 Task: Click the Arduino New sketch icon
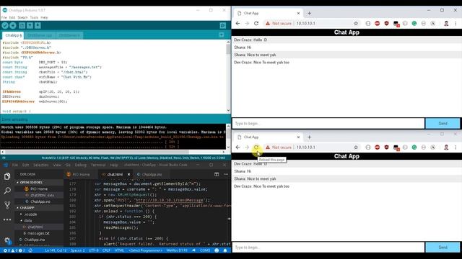click(22, 26)
